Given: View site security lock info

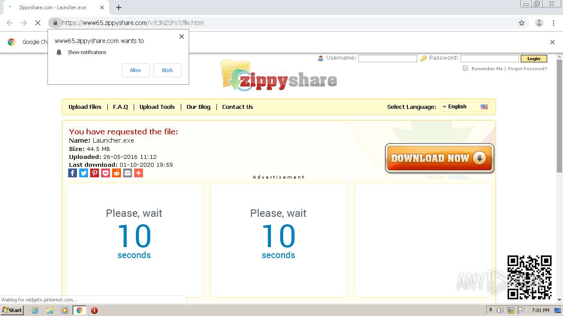Looking at the screenshot, I should tap(55, 23).
